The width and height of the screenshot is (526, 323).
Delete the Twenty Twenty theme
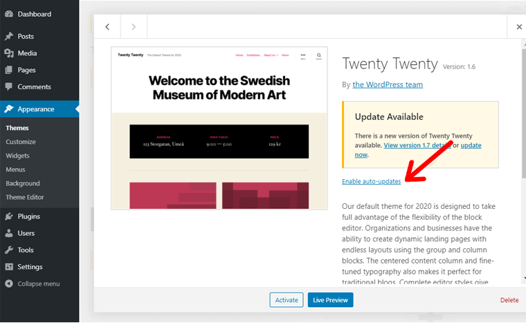click(509, 300)
